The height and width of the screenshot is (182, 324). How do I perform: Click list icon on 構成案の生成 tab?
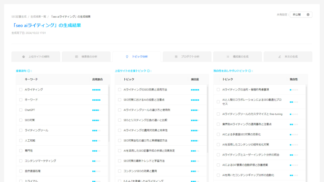pos(228,57)
